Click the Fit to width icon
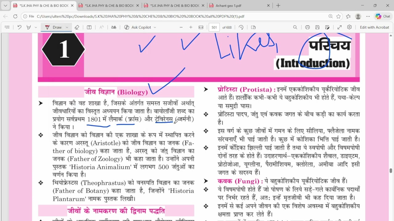The width and height of the screenshot is (394, 221). [x=201, y=27]
